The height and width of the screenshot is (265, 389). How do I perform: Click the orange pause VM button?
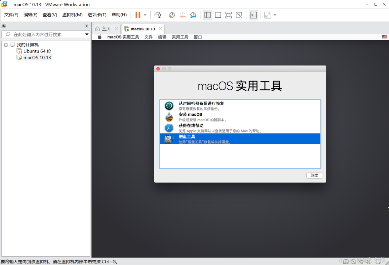tap(138, 15)
